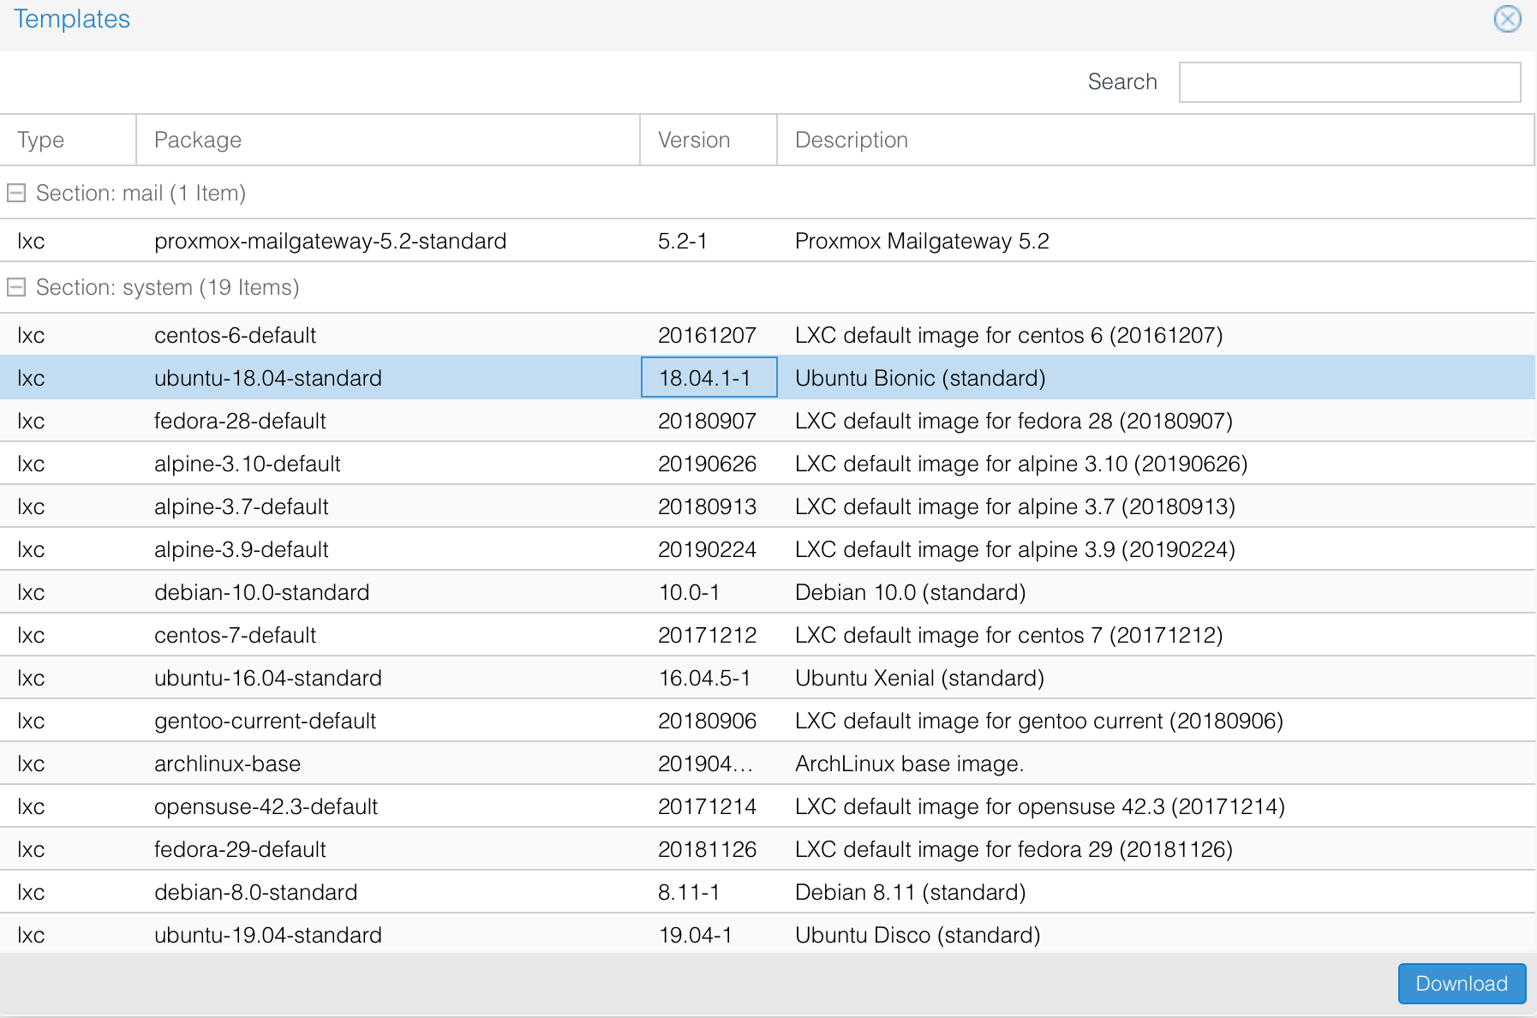Click the Search input field

(1349, 82)
